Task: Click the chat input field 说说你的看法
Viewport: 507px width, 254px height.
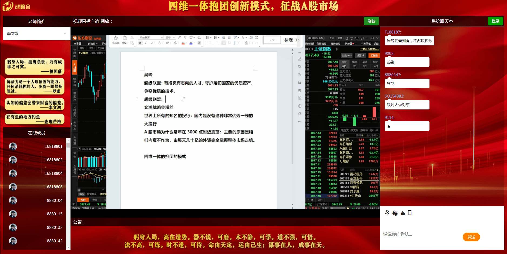Action: [419, 234]
